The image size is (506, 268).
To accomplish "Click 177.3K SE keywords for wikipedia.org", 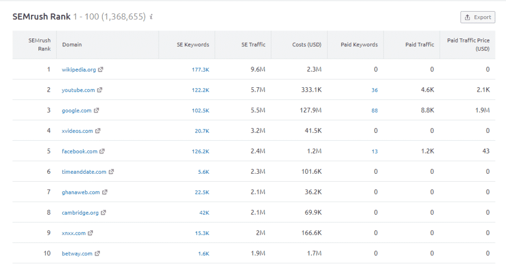I will tap(201, 70).
